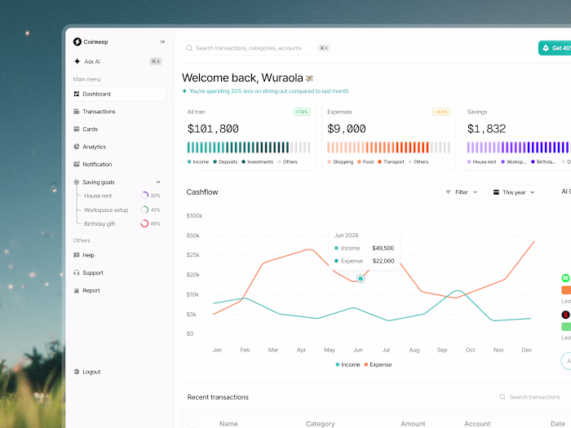The width and height of the screenshot is (571, 428).
Task: Click the green Spotify icon in AI panel
Action: 565,278
